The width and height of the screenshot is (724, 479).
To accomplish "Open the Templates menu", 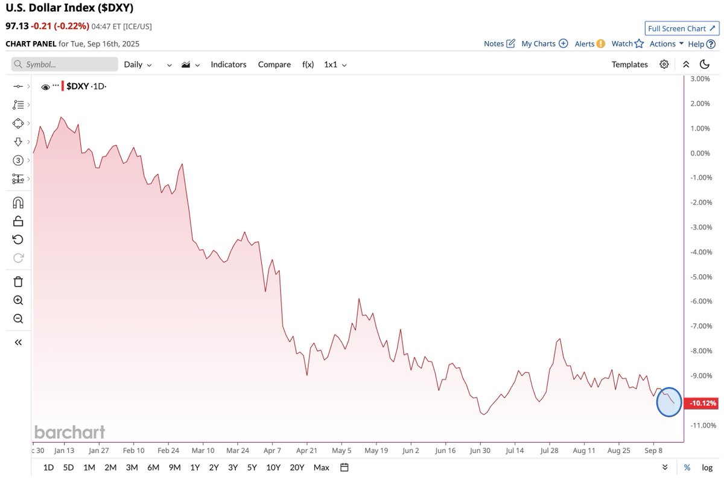I will 630,64.
